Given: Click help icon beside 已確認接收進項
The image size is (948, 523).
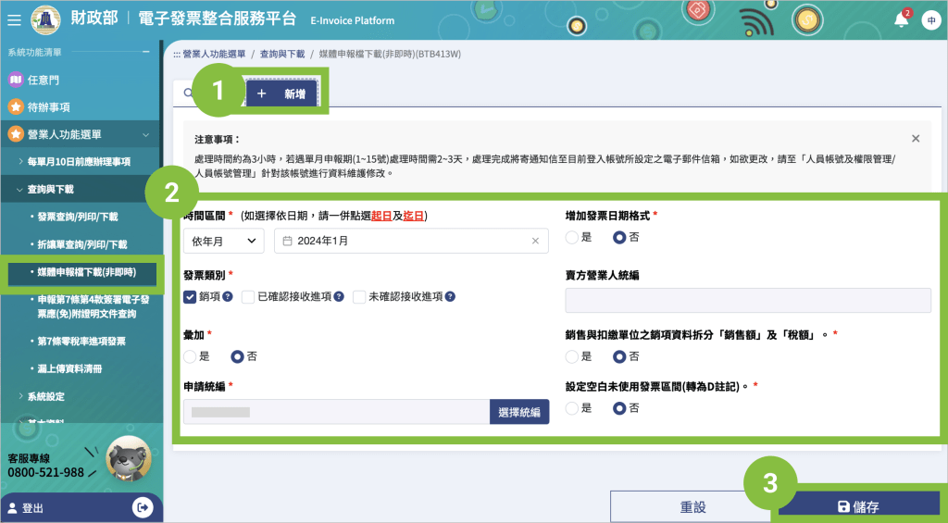Looking at the screenshot, I should (339, 297).
